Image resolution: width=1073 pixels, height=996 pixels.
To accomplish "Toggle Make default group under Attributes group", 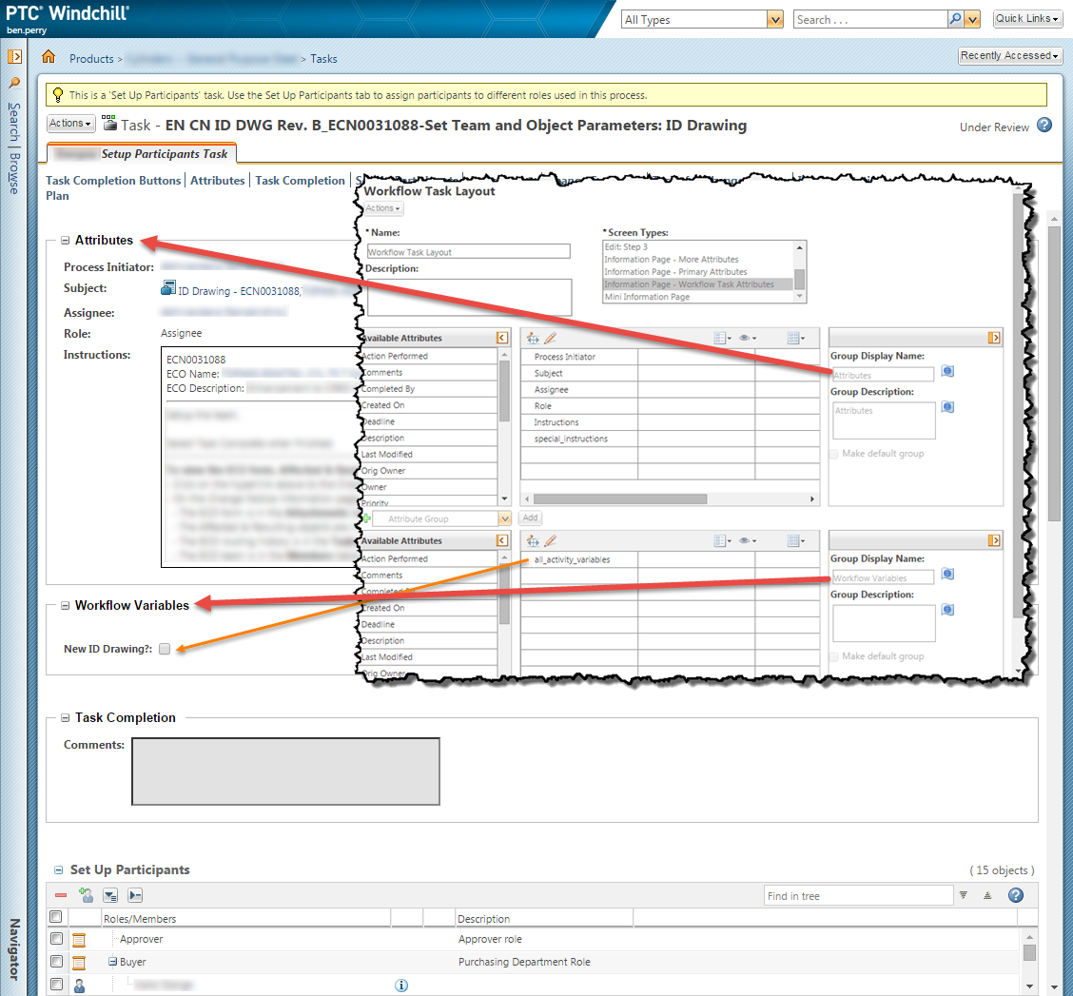I will pyautogui.click(x=834, y=454).
